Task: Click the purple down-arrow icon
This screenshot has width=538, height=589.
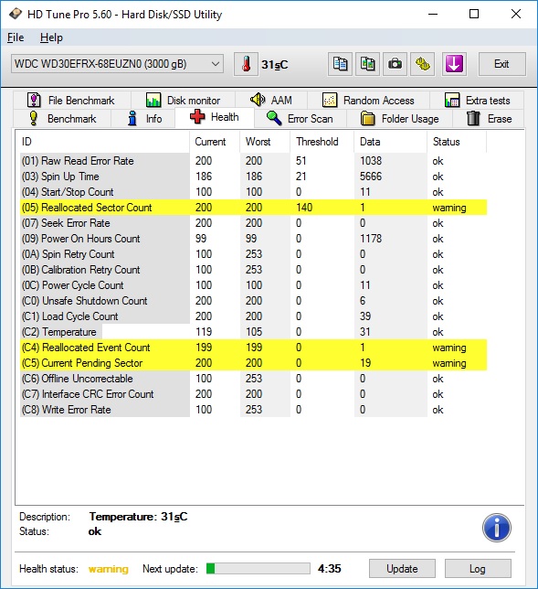Action: click(454, 64)
